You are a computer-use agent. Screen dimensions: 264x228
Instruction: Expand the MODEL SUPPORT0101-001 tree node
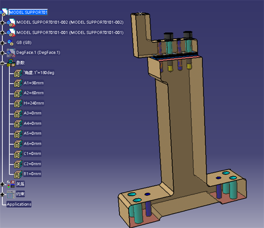pyautogui.click(x=3, y=33)
